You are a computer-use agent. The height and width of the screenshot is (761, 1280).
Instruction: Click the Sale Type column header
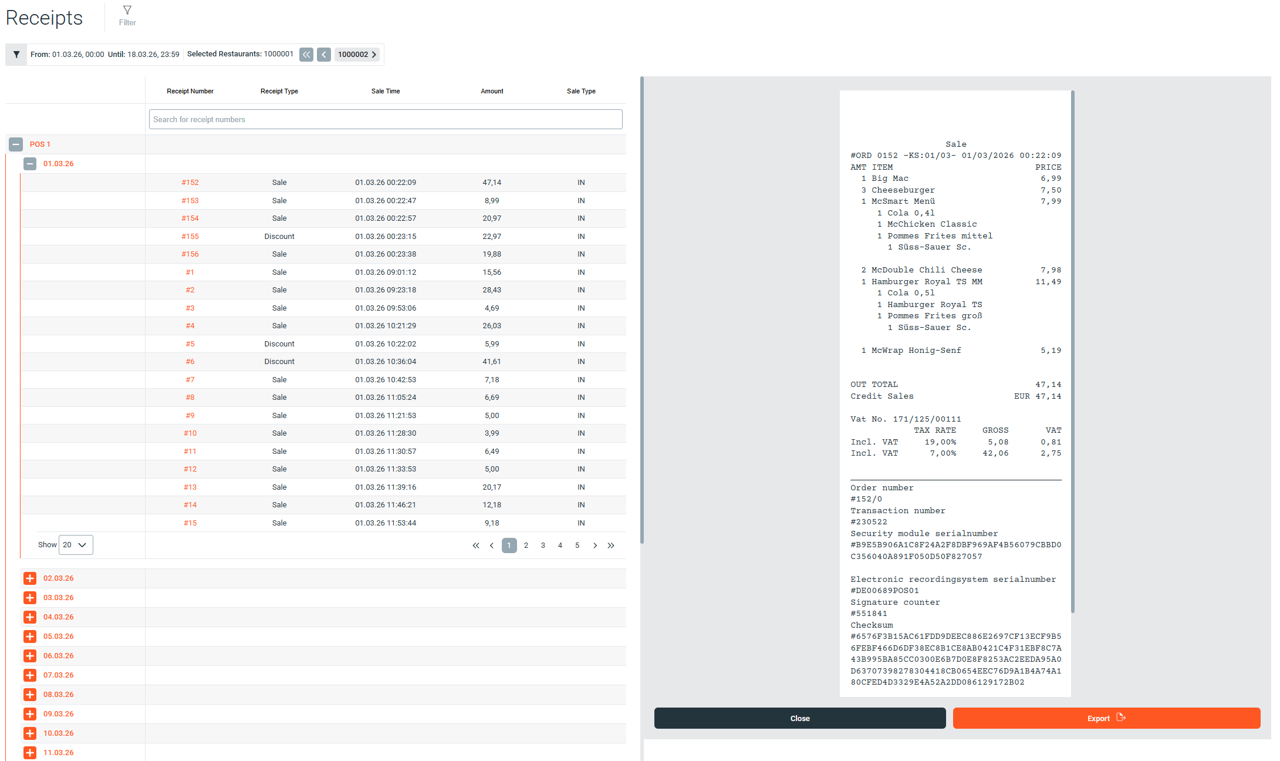581,91
